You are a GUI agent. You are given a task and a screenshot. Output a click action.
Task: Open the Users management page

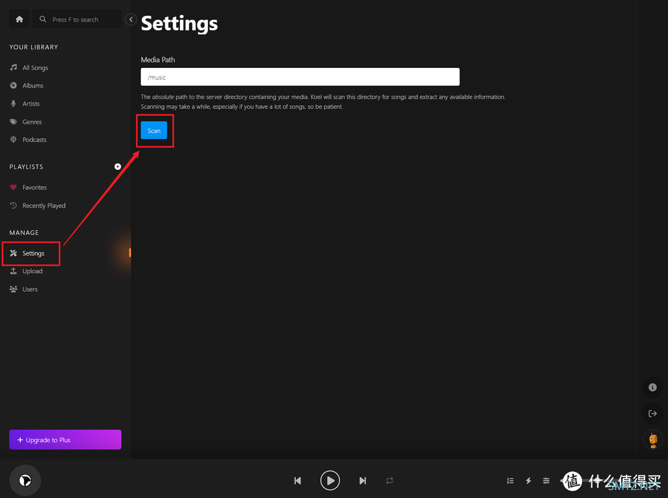[30, 289]
